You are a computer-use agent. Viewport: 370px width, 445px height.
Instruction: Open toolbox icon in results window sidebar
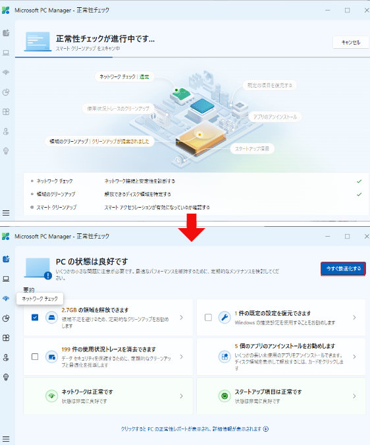pos(6,357)
